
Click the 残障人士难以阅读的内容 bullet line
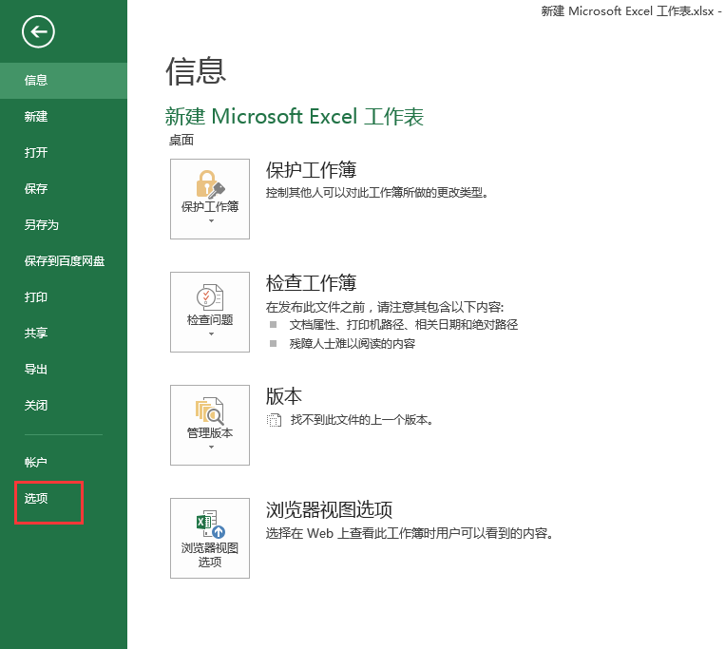[x=353, y=344]
